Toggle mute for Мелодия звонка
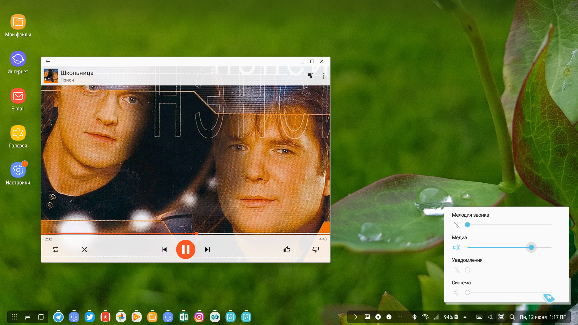This screenshot has width=578, height=325. coord(456,225)
